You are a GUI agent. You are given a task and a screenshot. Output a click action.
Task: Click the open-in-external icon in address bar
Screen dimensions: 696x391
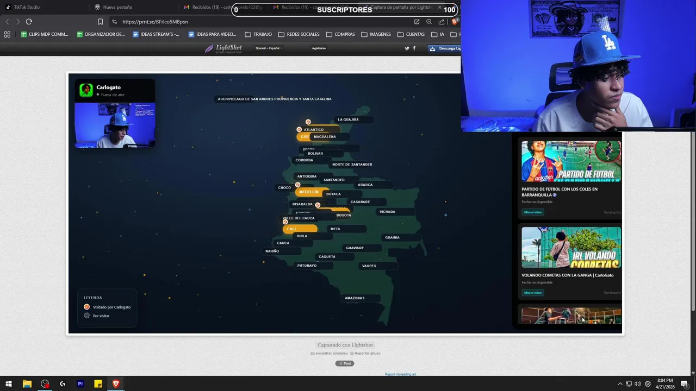[x=417, y=22]
